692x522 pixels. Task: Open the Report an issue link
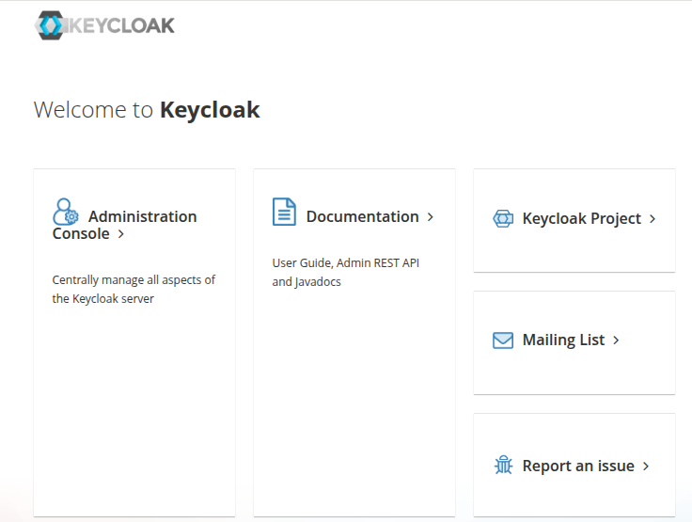[577, 466]
